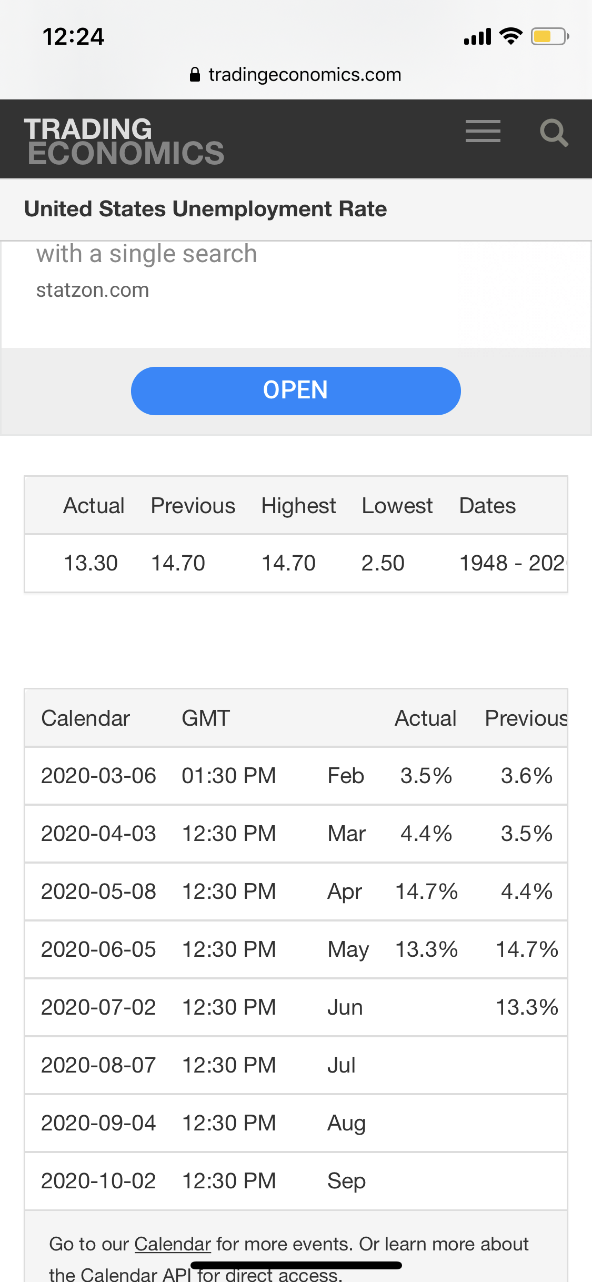Open the hamburger menu icon

483,131
